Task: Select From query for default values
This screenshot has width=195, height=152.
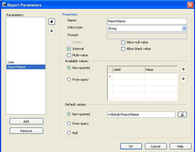Action: [x=69, y=124]
